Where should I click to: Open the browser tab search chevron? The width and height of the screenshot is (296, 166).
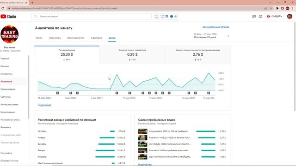click(x=270, y=2)
